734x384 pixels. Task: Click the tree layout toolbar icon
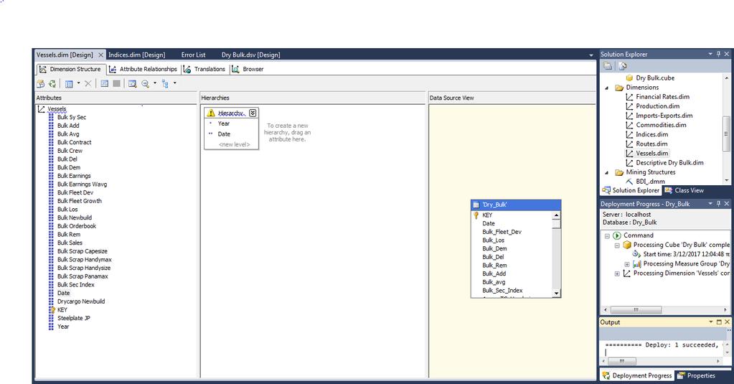(165, 84)
